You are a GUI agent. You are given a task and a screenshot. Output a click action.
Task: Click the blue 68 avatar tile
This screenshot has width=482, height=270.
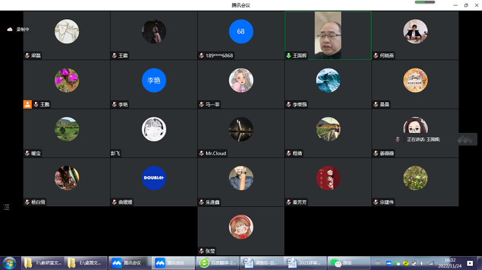(x=241, y=31)
